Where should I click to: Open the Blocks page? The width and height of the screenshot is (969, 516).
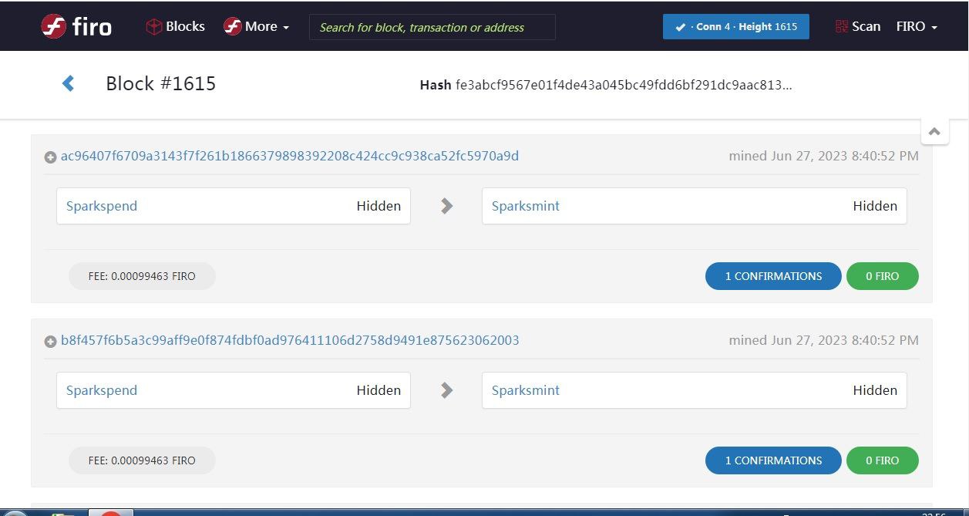click(x=176, y=26)
